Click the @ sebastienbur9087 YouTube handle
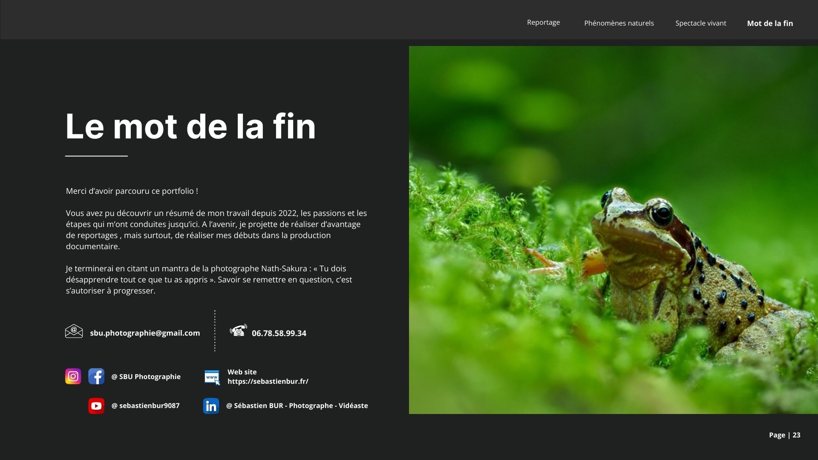Screen dimensions: 818x460 point(145,406)
